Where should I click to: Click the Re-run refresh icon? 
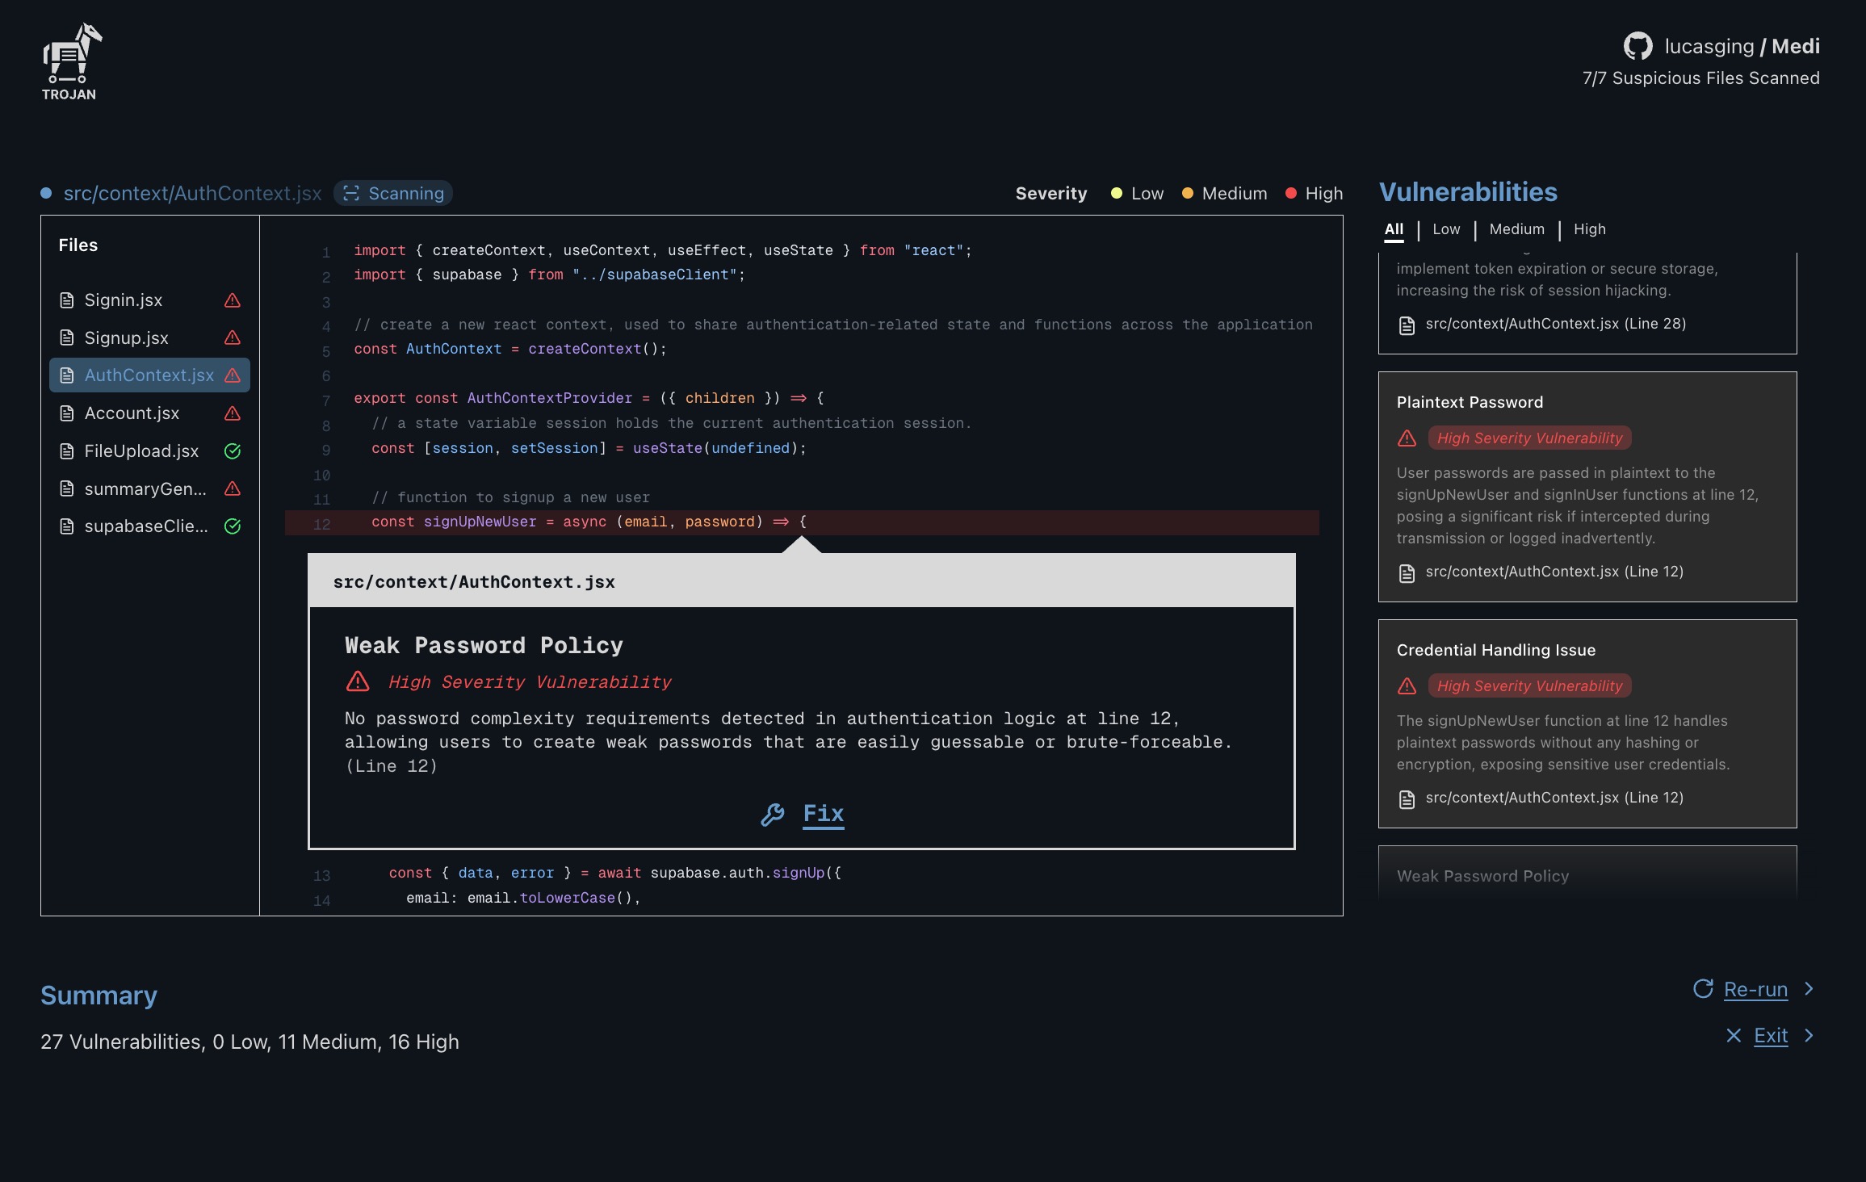[1703, 989]
